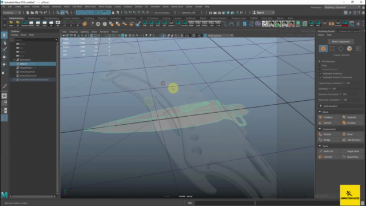Switch to the Sculpting shelf tab
This screenshot has width=366, height=206.
89,18
